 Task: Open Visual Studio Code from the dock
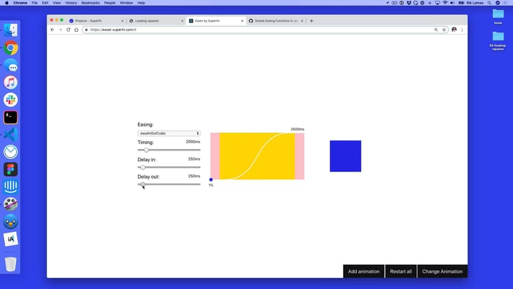(11, 135)
